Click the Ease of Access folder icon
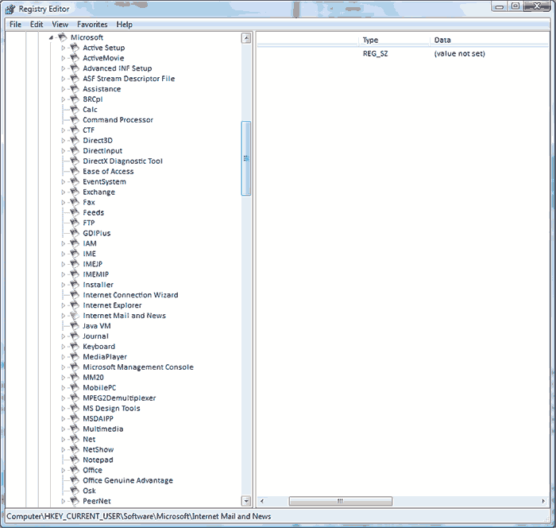The height and width of the screenshot is (528, 556). pyautogui.click(x=75, y=171)
